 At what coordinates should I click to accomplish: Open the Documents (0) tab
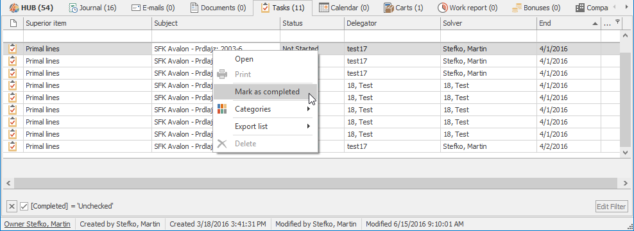coord(218,8)
